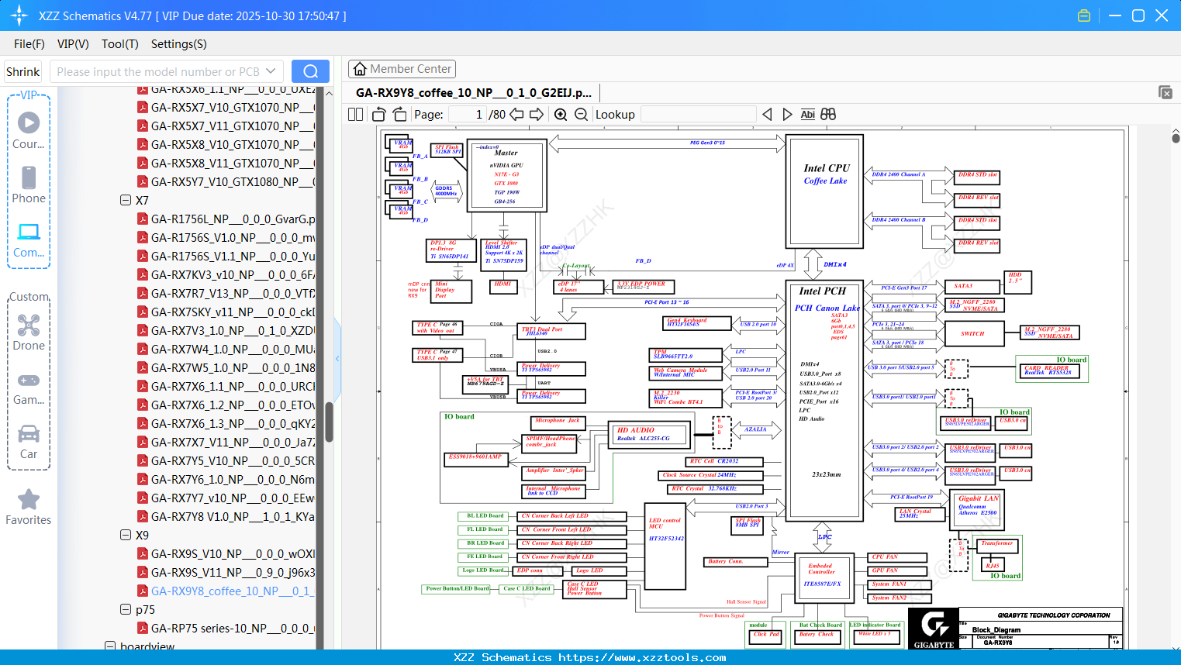
Task: Open the GA-RX7SKY_v11_NP schematic file
Action: tap(233, 312)
